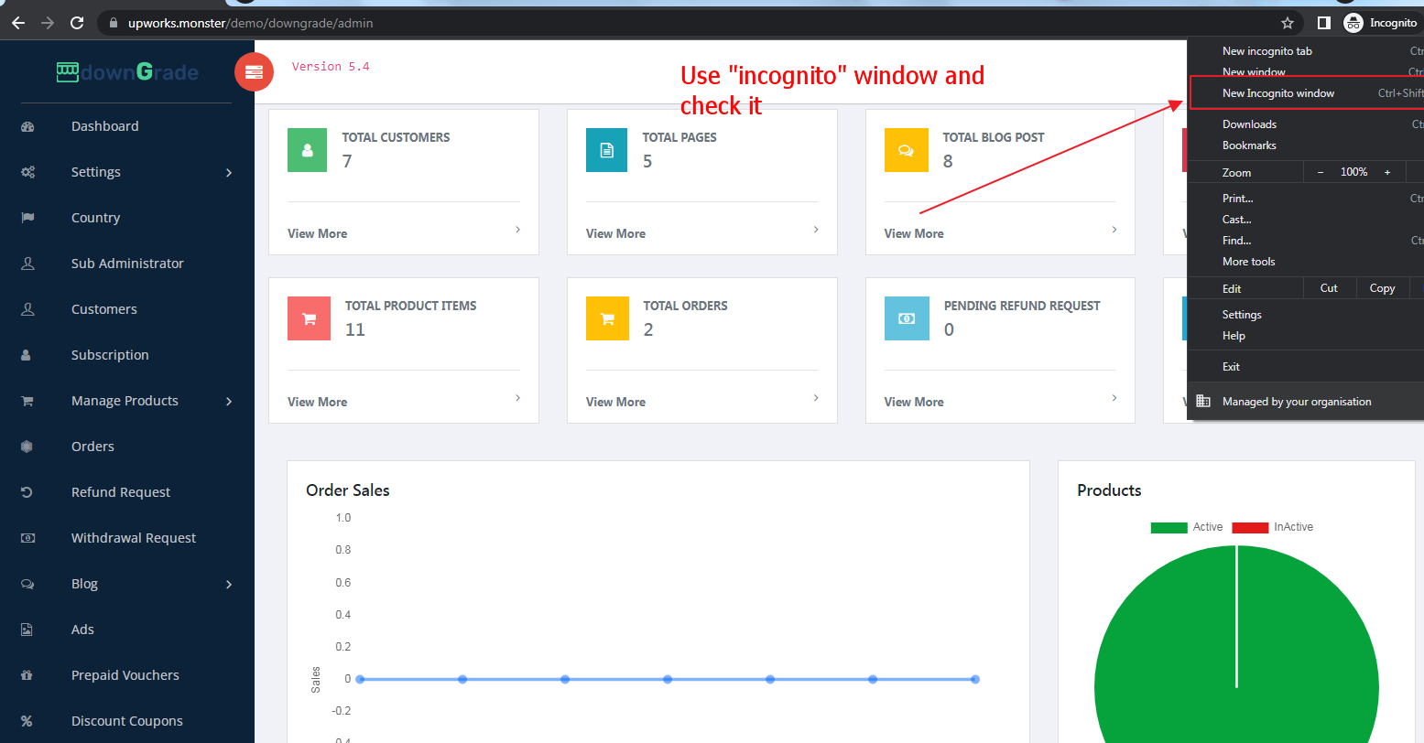Click the address bar URL
This screenshot has width=1424, height=743.
pyautogui.click(x=251, y=23)
